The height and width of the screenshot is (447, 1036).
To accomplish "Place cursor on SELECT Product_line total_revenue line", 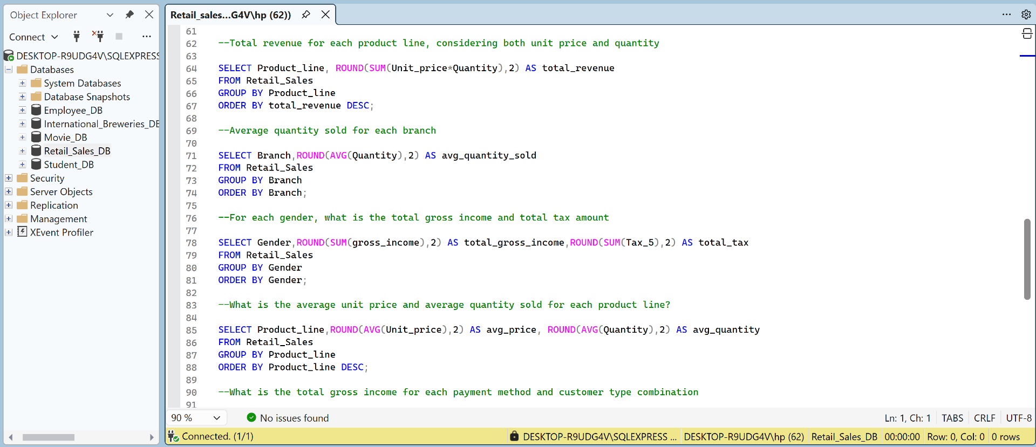I will [x=416, y=68].
